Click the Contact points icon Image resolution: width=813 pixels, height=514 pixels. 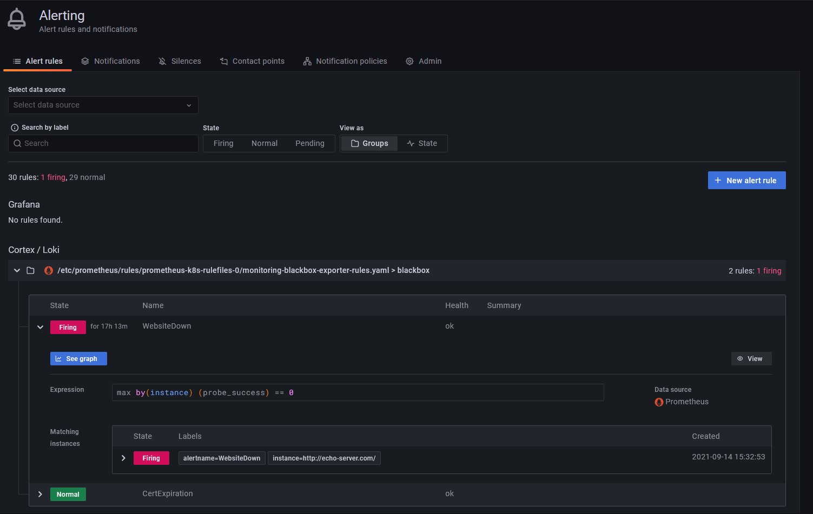pyautogui.click(x=223, y=61)
